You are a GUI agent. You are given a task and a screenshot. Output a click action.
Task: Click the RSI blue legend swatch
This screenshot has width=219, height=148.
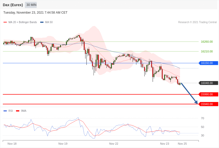tap(5, 111)
